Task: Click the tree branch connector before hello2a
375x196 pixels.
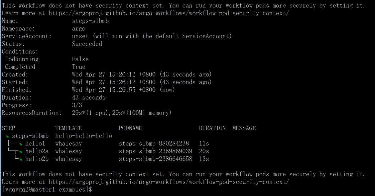Action: 13,151
